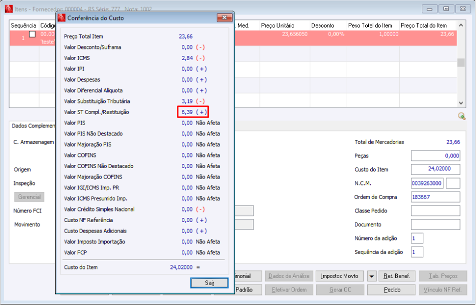Click the magnifier search icon below the grid

point(462,116)
